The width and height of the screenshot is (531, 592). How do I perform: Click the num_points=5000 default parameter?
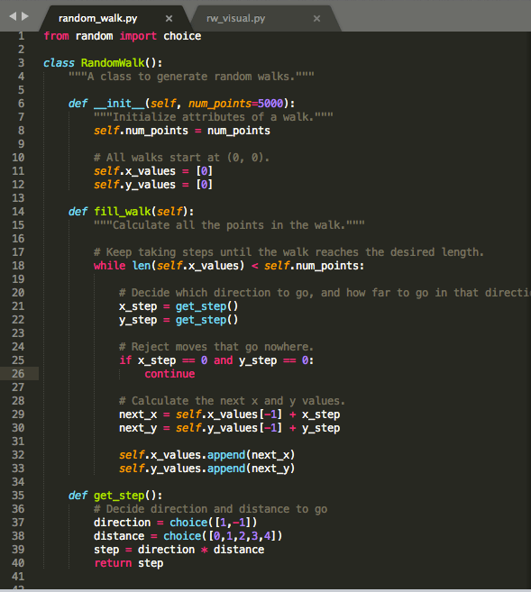click(x=235, y=103)
